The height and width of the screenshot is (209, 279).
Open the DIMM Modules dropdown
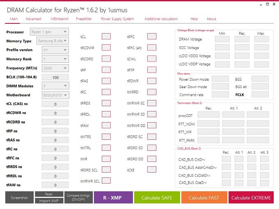click(x=55, y=86)
